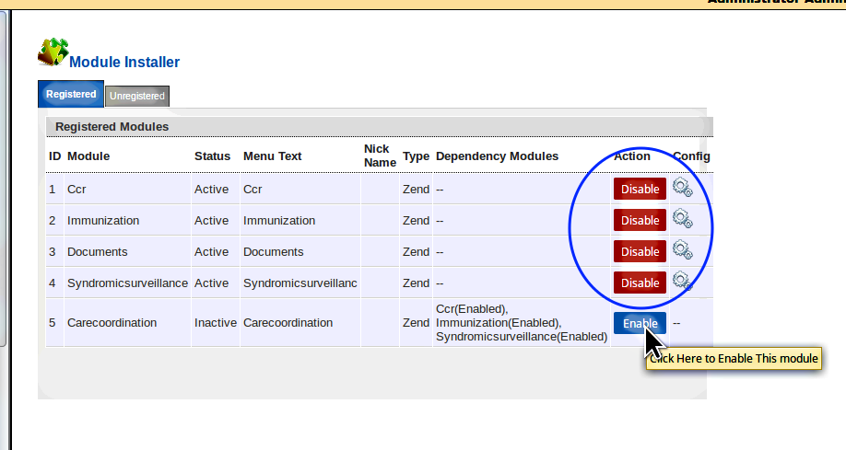Click the Inactive status of Carecoordination

215,323
